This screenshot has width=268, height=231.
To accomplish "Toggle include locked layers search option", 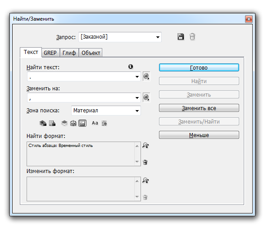I will 43,123.
